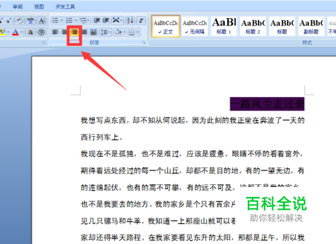
Task: Toggle align text right button
Action: tap(75, 32)
